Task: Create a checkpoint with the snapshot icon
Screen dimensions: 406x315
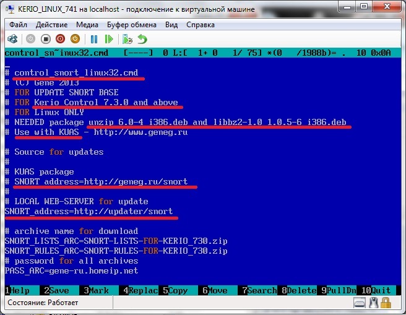Action: [x=128, y=38]
